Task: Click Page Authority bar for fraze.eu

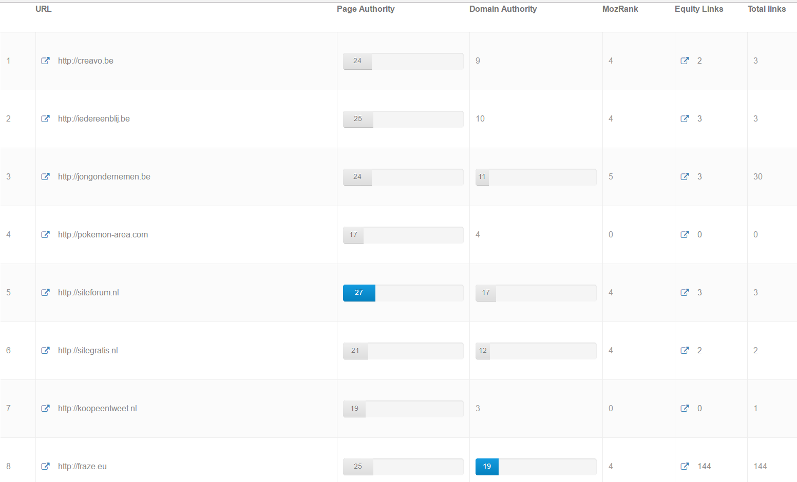Action: [358, 467]
